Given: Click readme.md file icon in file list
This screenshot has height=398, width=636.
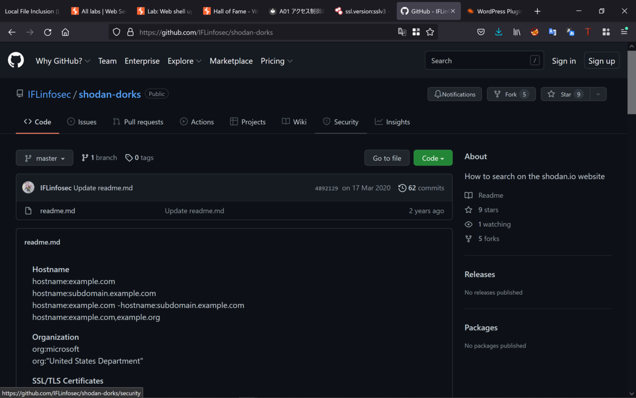Looking at the screenshot, I should click(29, 211).
